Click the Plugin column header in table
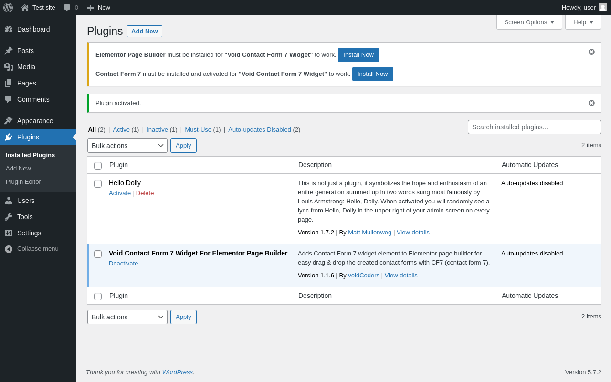611x382 pixels. (118, 165)
